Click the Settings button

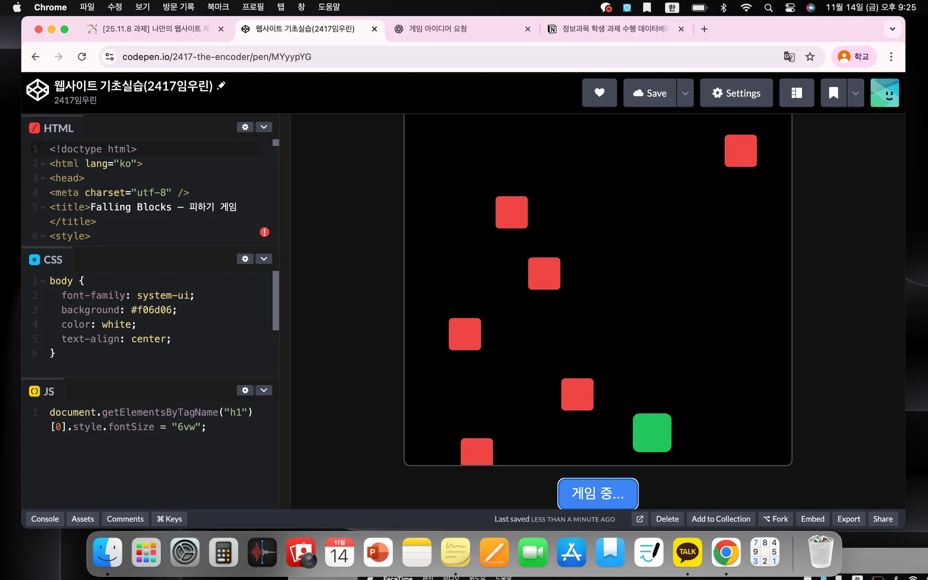[736, 93]
